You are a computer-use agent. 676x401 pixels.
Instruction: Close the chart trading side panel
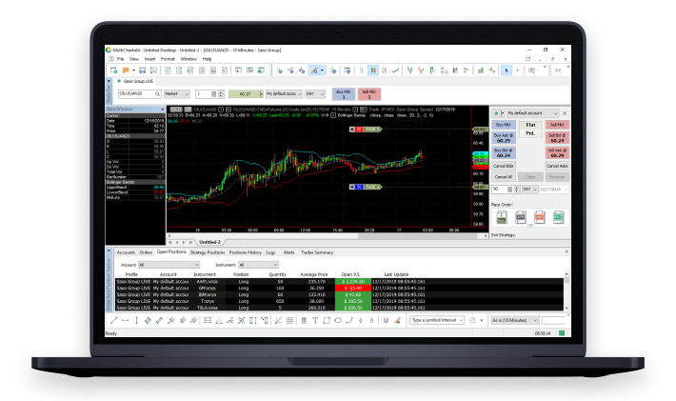coord(565,113)
